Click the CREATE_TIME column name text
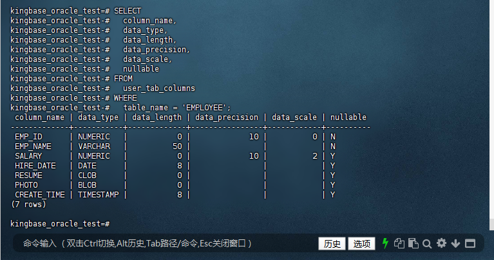Viewport: 494px width, 260px height. coord(39,194)
